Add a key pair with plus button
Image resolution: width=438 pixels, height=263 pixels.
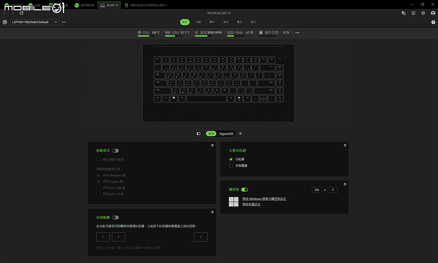click(201, 237)
